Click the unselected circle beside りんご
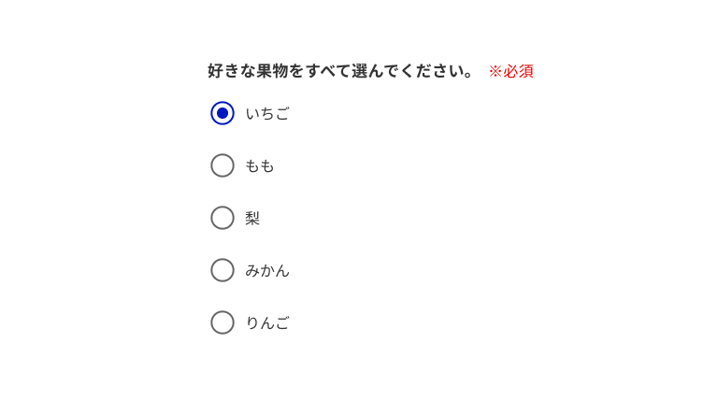This screenshot has width=718, height=401. [x=223, y=322]
